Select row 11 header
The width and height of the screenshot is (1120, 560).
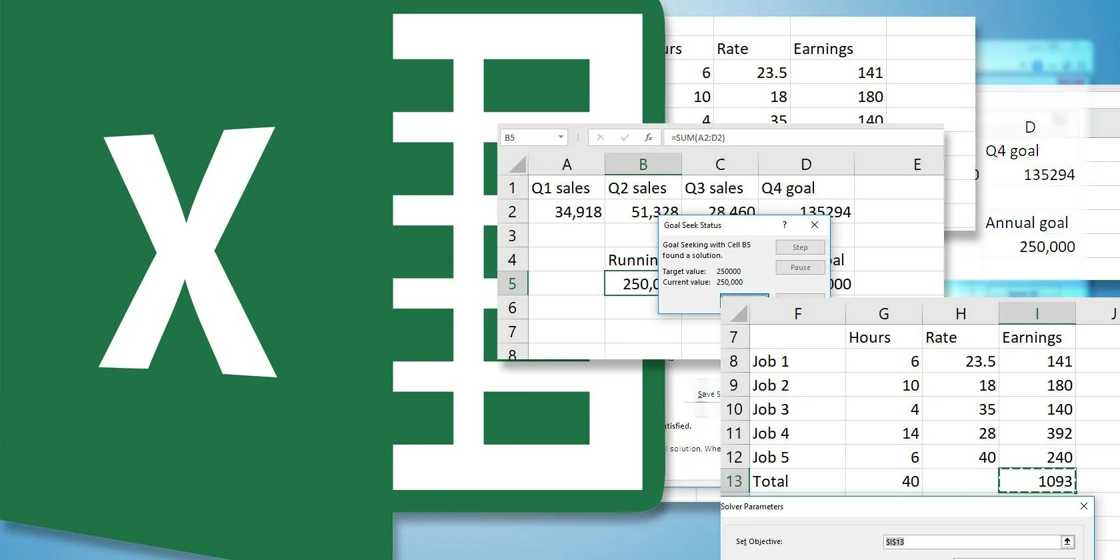click(x=735, y=433)
